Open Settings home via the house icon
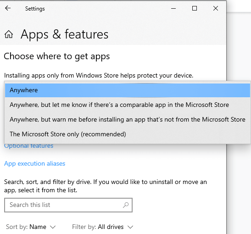The height and width of the screenshot is (234, 251). [x=9, y=34]
